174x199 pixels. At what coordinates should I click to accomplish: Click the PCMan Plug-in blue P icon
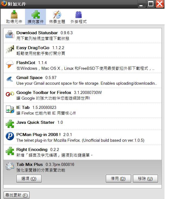pos(10,136)
